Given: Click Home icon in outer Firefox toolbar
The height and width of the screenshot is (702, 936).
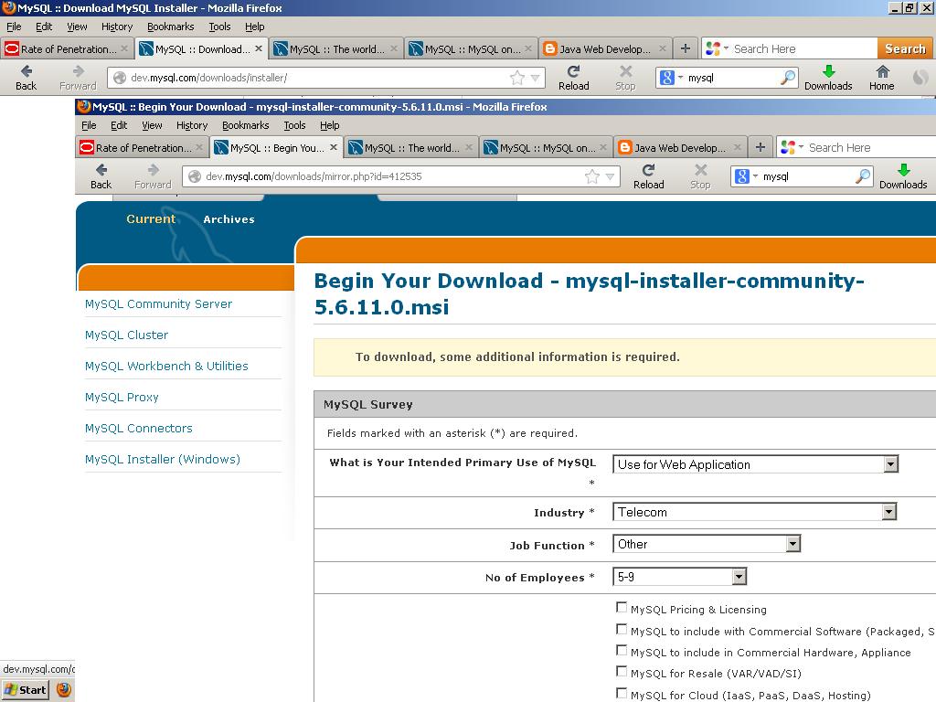Looking at the screenshot, I should tap(882, 71).
